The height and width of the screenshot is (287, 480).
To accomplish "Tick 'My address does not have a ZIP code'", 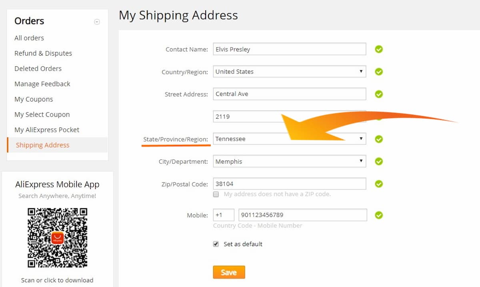I will 216,194.
